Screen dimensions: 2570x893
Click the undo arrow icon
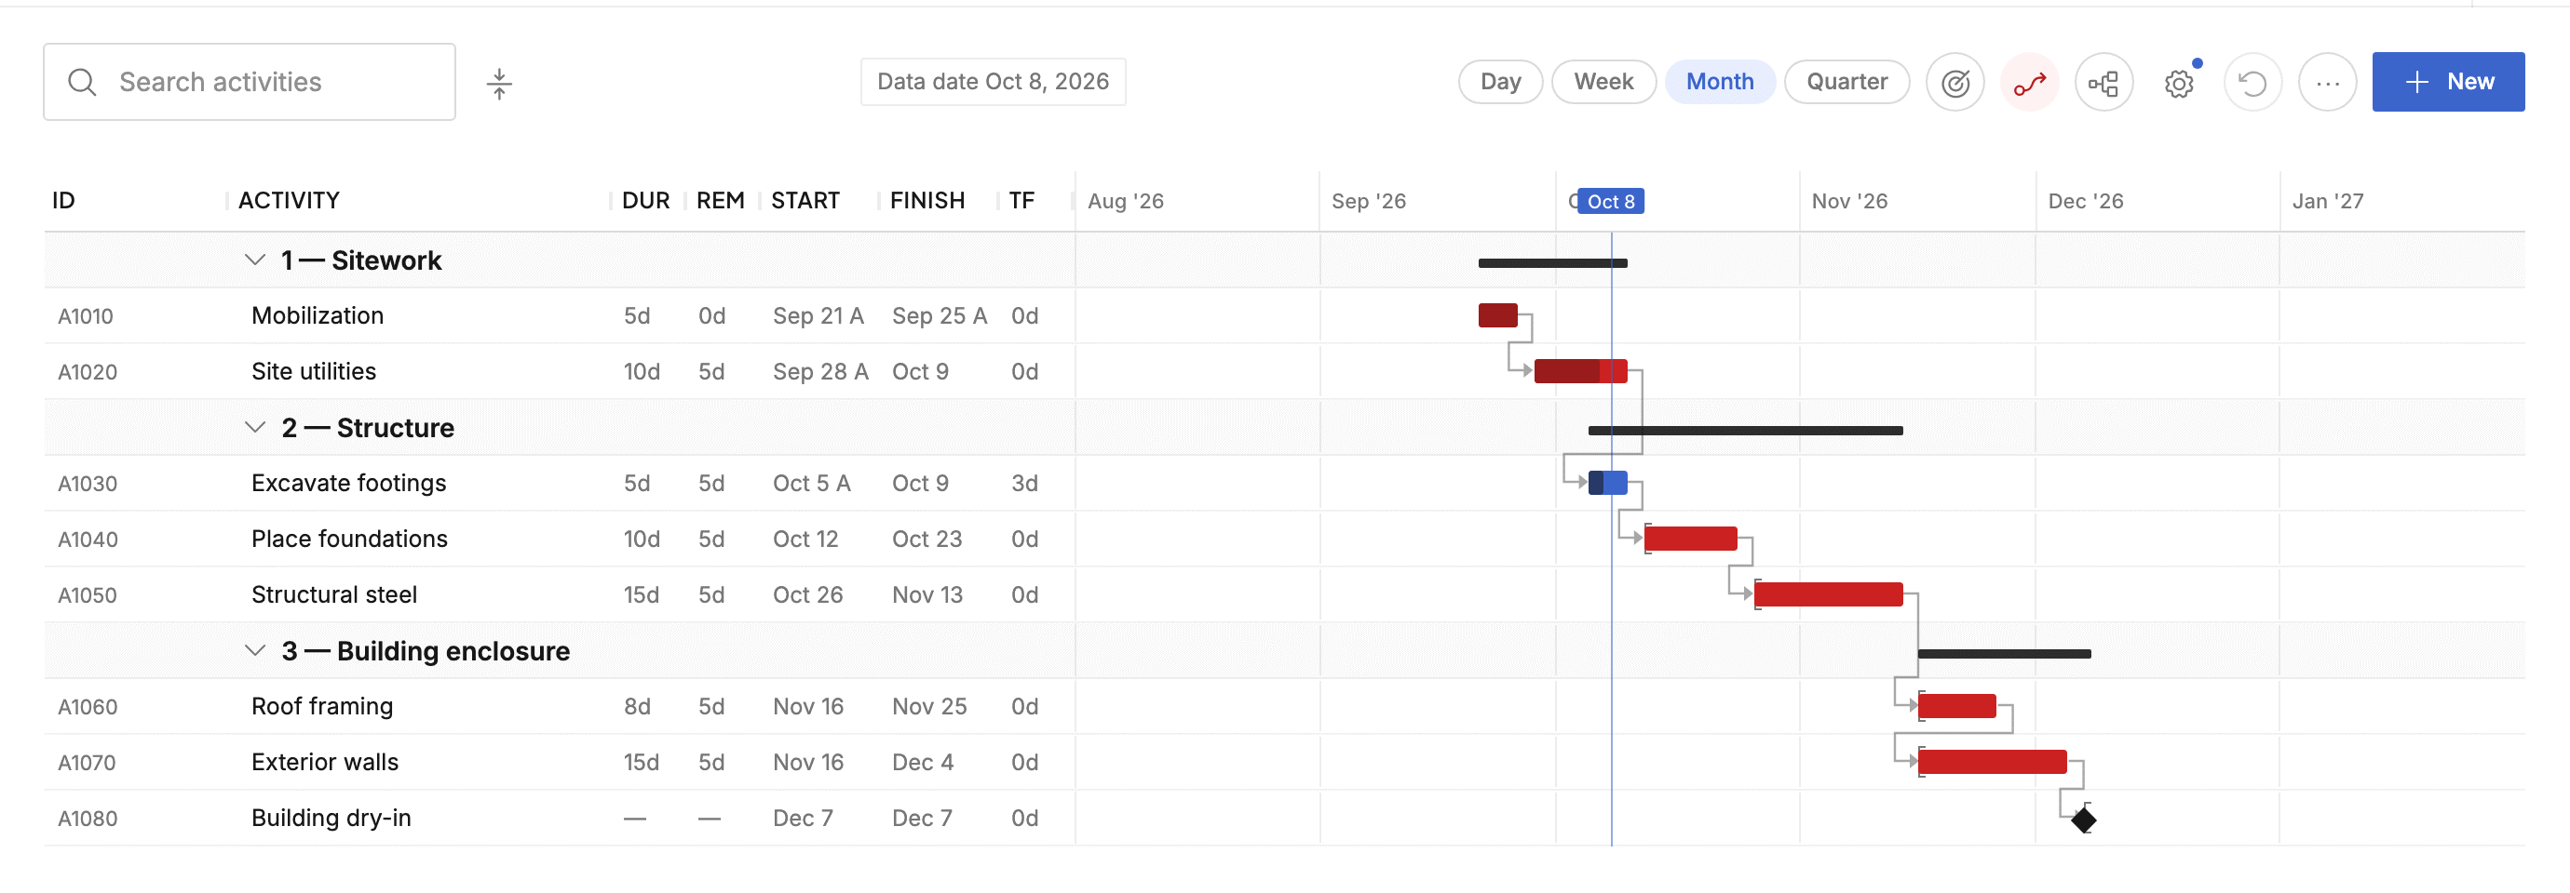point(2252,82)
